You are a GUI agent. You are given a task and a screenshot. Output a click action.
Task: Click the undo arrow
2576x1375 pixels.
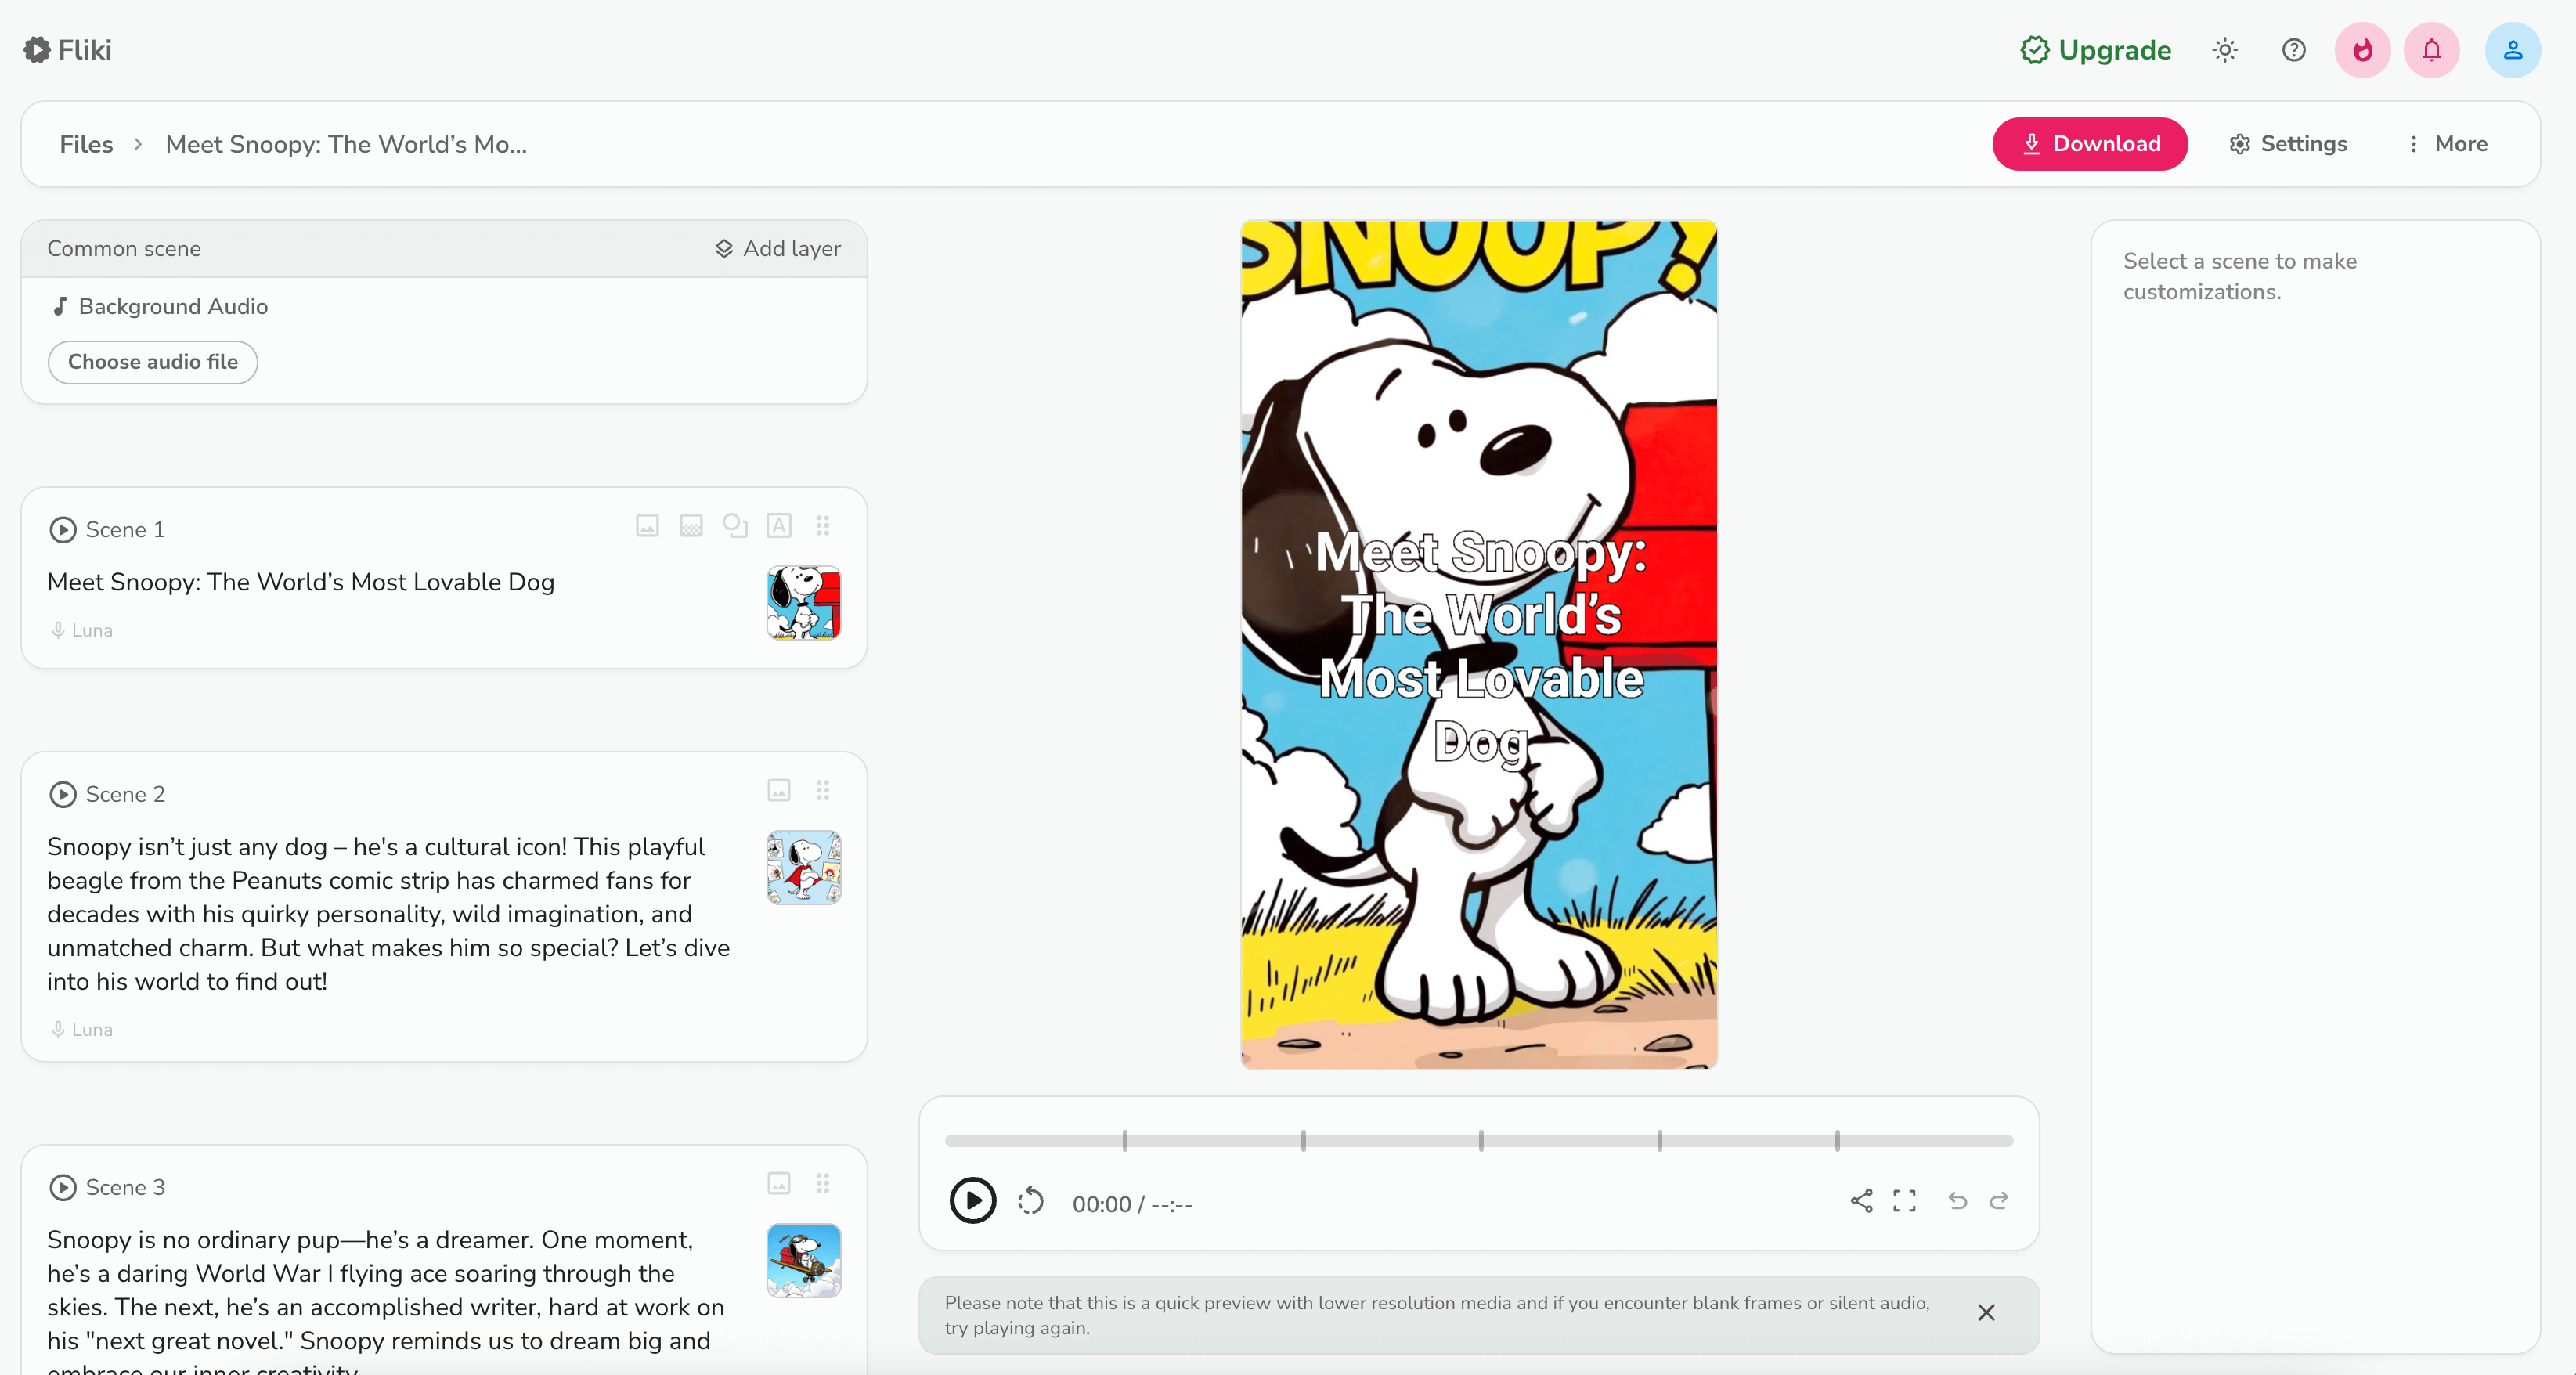click(1957, 1201)
